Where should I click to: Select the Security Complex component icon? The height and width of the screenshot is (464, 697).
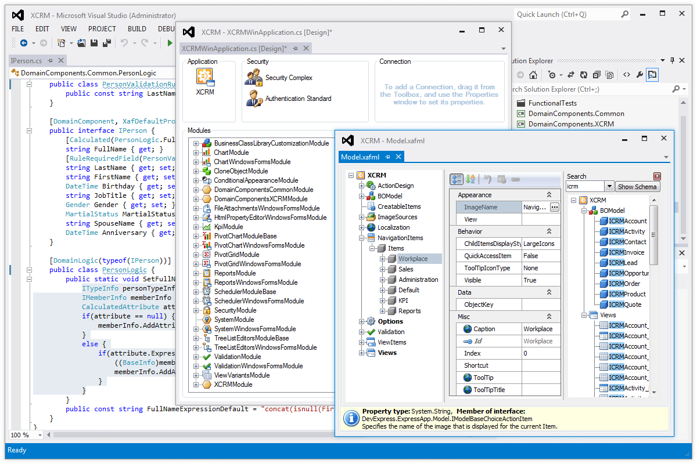[x=254, y=77]
